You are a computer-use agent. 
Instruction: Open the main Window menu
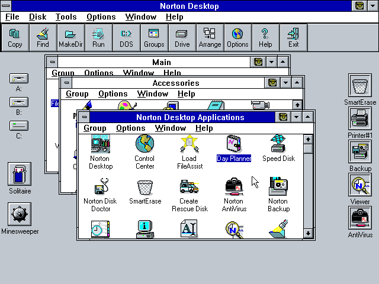coord(141,17)
